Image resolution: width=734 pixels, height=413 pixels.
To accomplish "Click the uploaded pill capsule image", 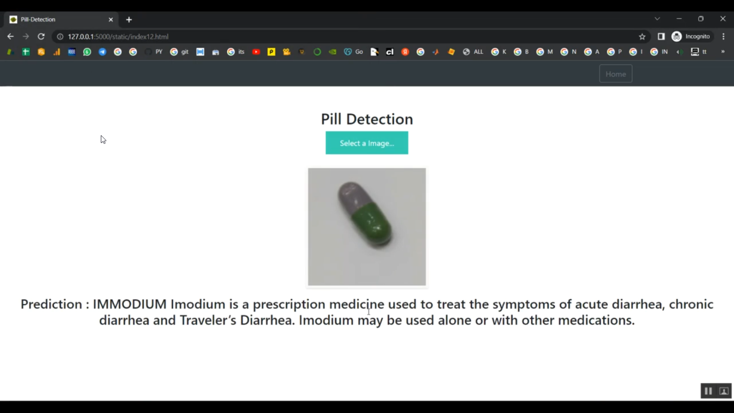I will (x=367, y=227).
